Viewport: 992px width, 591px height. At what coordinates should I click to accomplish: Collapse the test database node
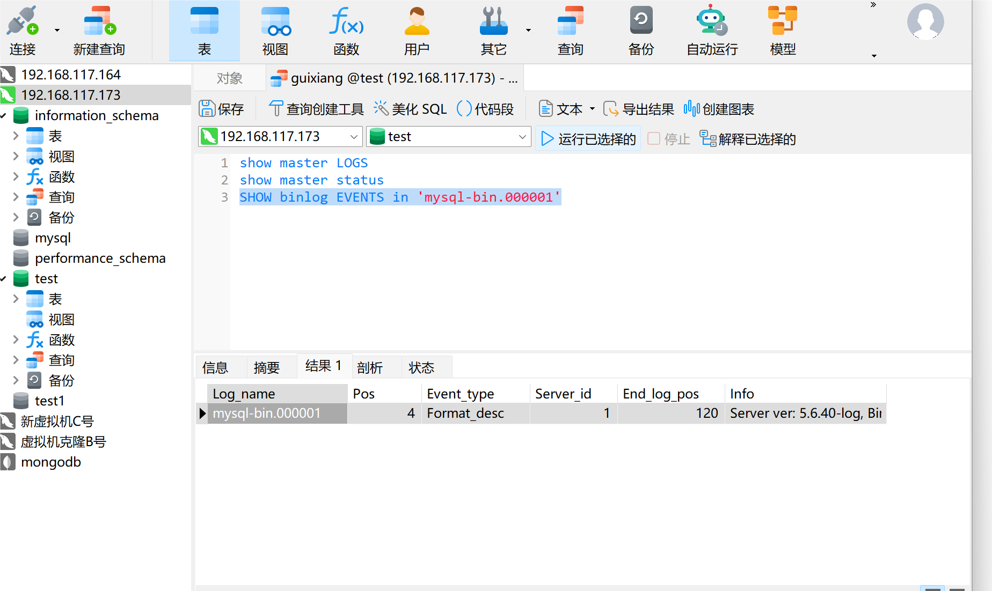pyautogui.click(x=4, y=279)
